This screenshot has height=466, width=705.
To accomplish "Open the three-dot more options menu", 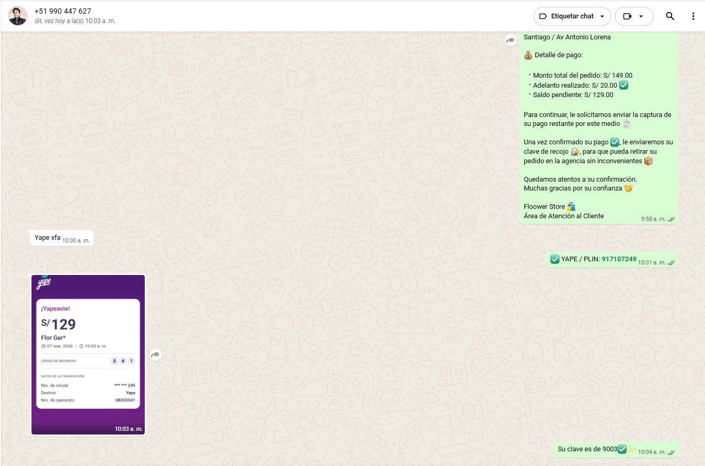I will pos(693,16).
